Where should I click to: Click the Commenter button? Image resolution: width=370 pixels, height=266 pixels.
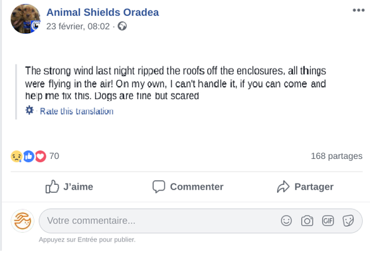click(188, 187)
